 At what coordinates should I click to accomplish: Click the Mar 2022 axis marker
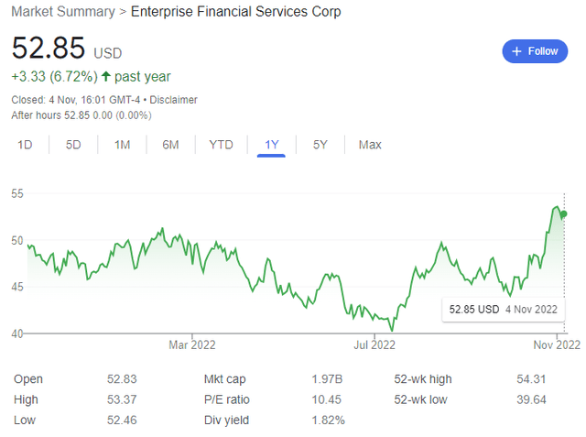click(192, 344)
